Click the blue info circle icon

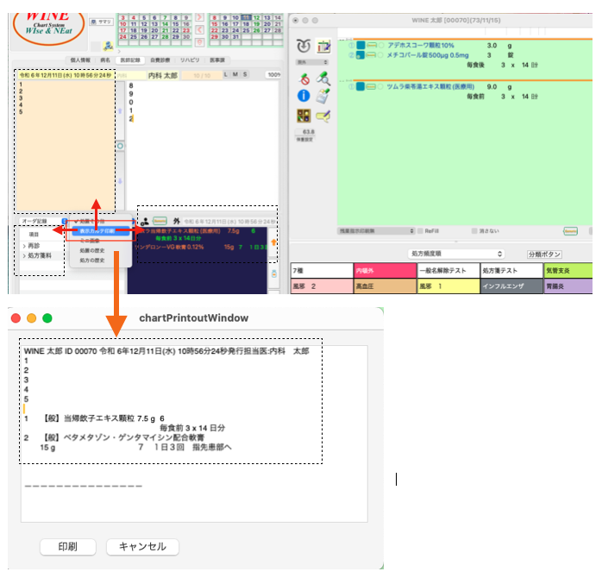pos(304,96)
